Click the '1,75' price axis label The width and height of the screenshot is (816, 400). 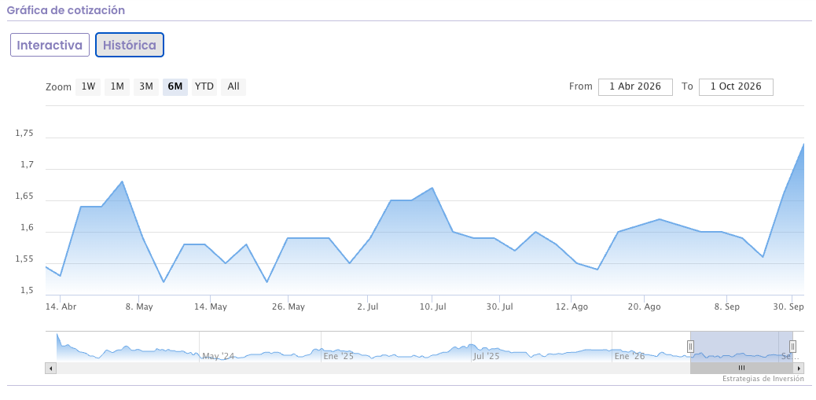click(24, 134)
